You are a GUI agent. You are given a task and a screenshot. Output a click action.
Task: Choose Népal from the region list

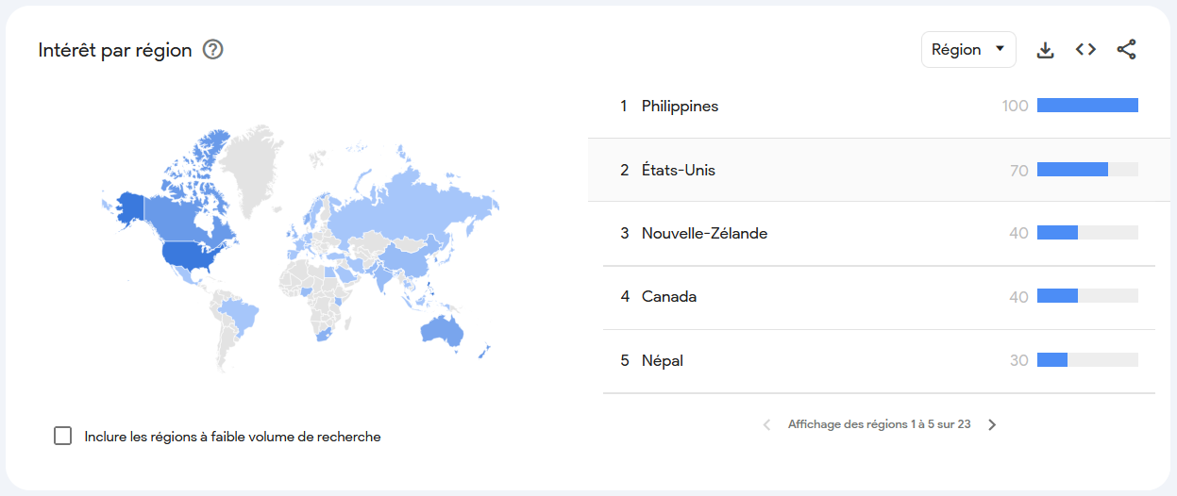click(663, 360)
